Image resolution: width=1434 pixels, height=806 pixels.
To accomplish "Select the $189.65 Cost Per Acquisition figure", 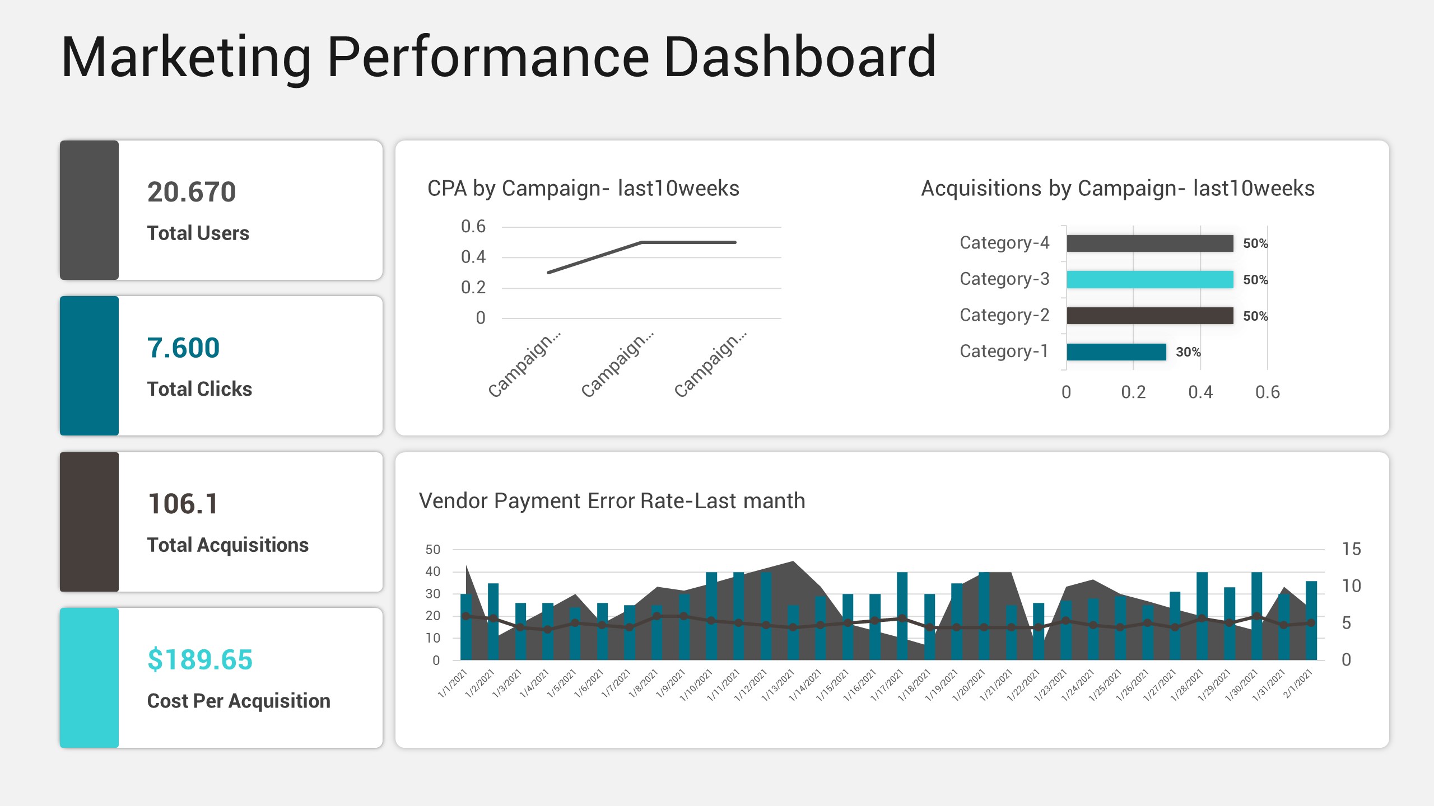I will [x=200, y=659].
